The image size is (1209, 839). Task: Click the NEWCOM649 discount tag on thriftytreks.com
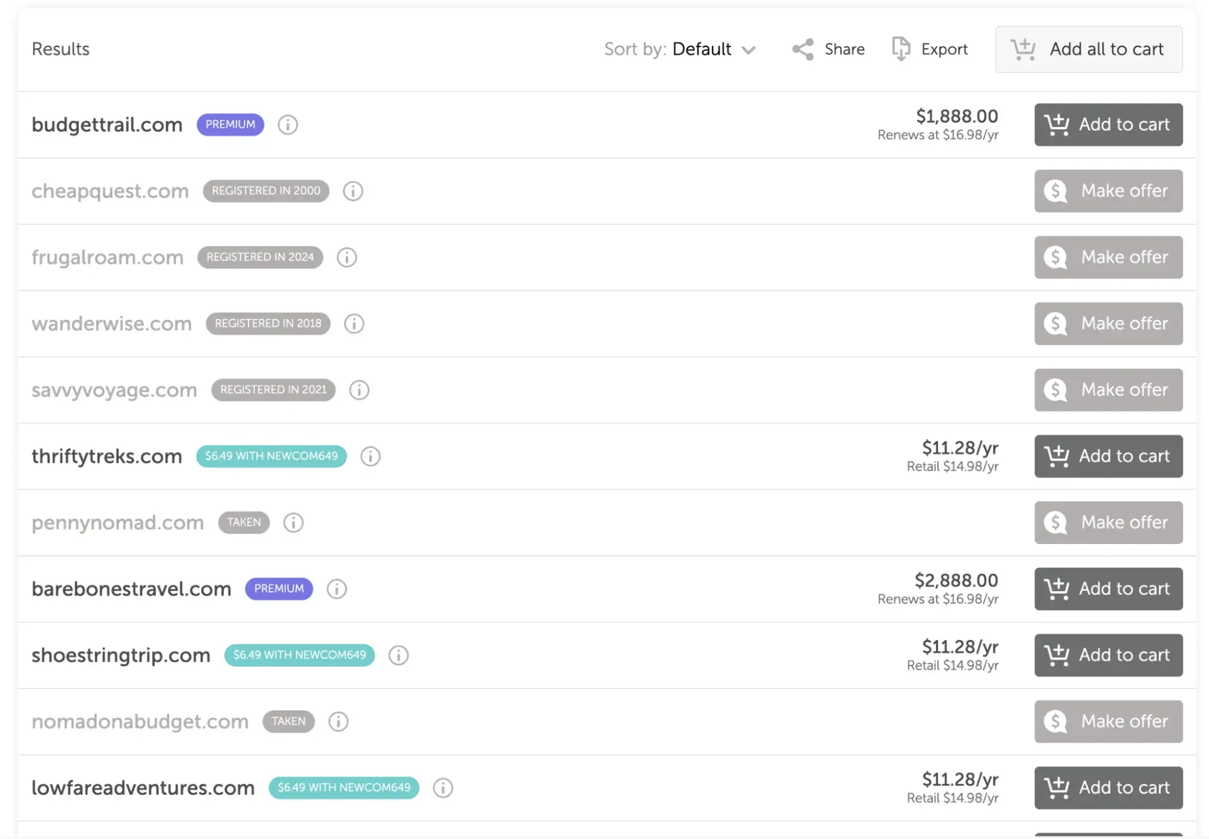(271, 456)
